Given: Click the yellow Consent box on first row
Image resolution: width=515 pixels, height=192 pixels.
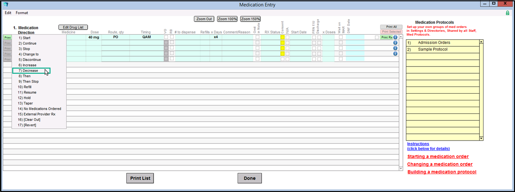Looking at the screenshot, I should [x=282, y=37].
